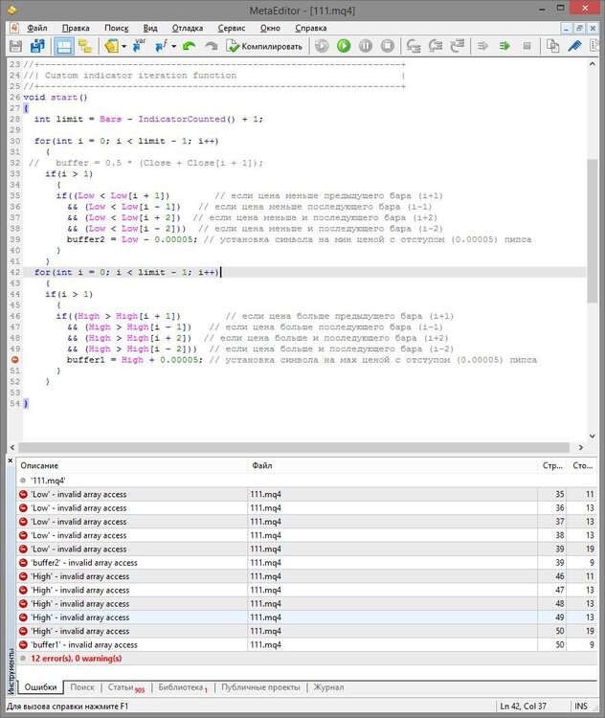Open the Правка menu
Screen dimensions: 605x718
point(76,28)
